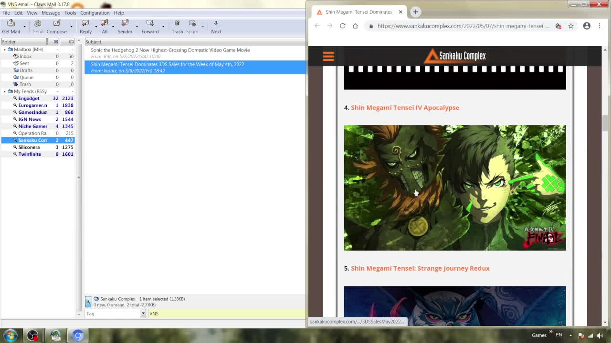Click the browser Reload icon

pyautogui.click(x=342, y=26)
